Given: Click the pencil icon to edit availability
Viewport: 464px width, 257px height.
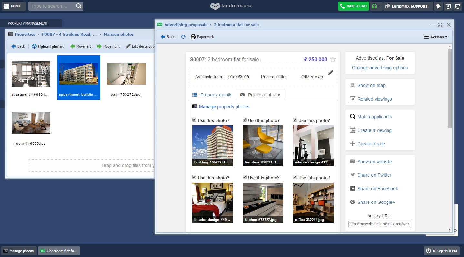Looking at the screenshot, I should coord(331,73).
